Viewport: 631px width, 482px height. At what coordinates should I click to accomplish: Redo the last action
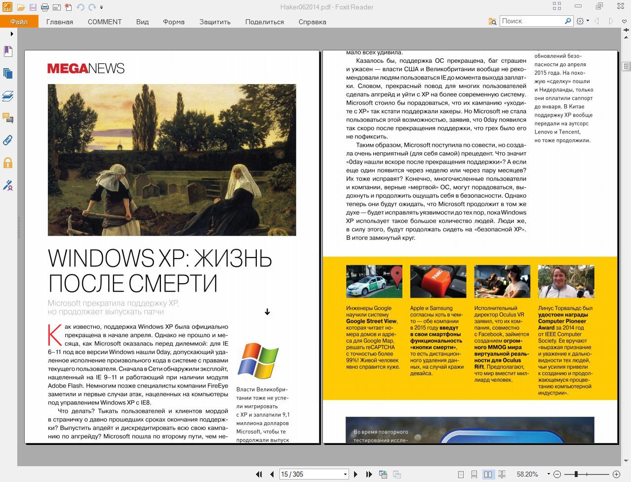click(92, 7)
